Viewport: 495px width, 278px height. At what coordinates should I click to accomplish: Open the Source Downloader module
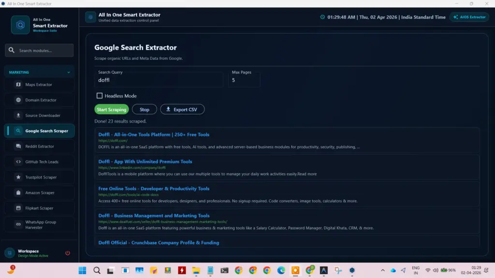coord(39,115)
